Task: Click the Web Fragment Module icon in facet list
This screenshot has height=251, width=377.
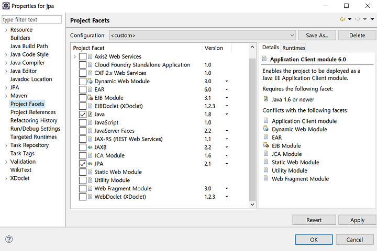Action: tap(90, 189)
